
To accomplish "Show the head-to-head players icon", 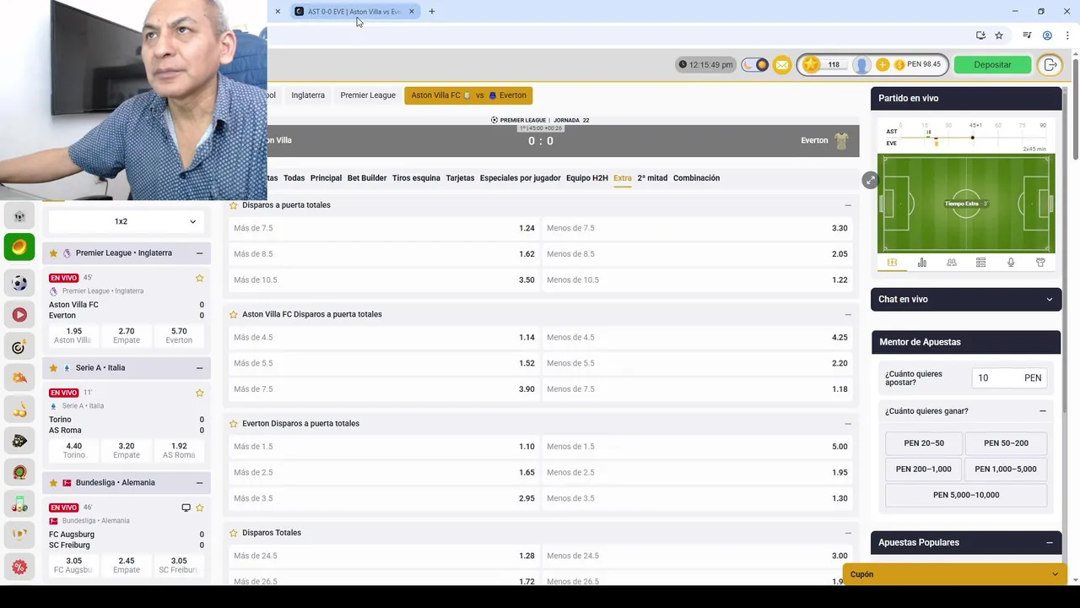I will pyautogui.click(x=952, y=263).
